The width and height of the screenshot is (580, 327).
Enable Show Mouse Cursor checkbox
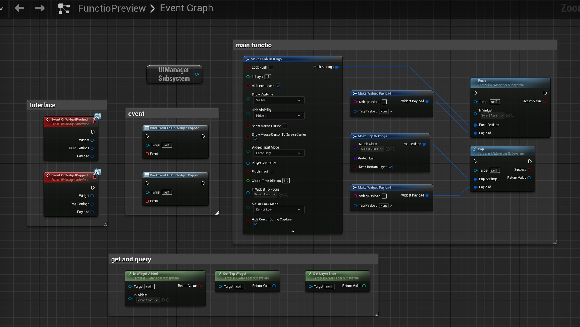284,126
